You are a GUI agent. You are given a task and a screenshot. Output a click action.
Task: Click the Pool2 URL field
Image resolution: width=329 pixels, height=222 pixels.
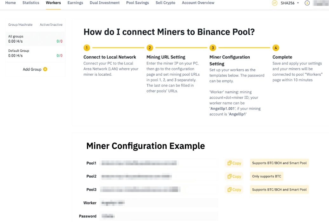point(159,177)
